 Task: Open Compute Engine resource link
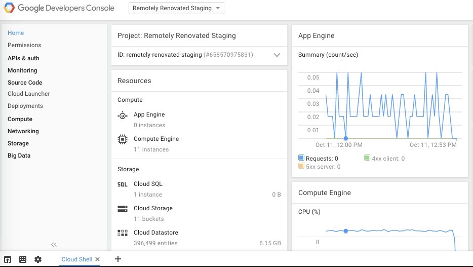pyautogui.click(x=156, y=139)
